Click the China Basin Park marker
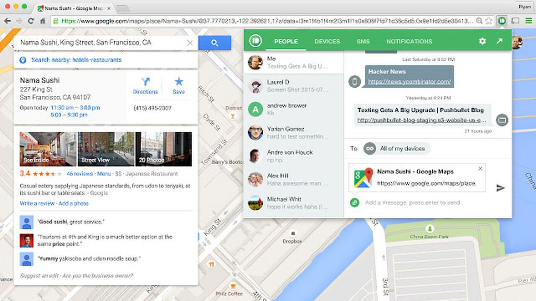536x301 pixels. 429,228
